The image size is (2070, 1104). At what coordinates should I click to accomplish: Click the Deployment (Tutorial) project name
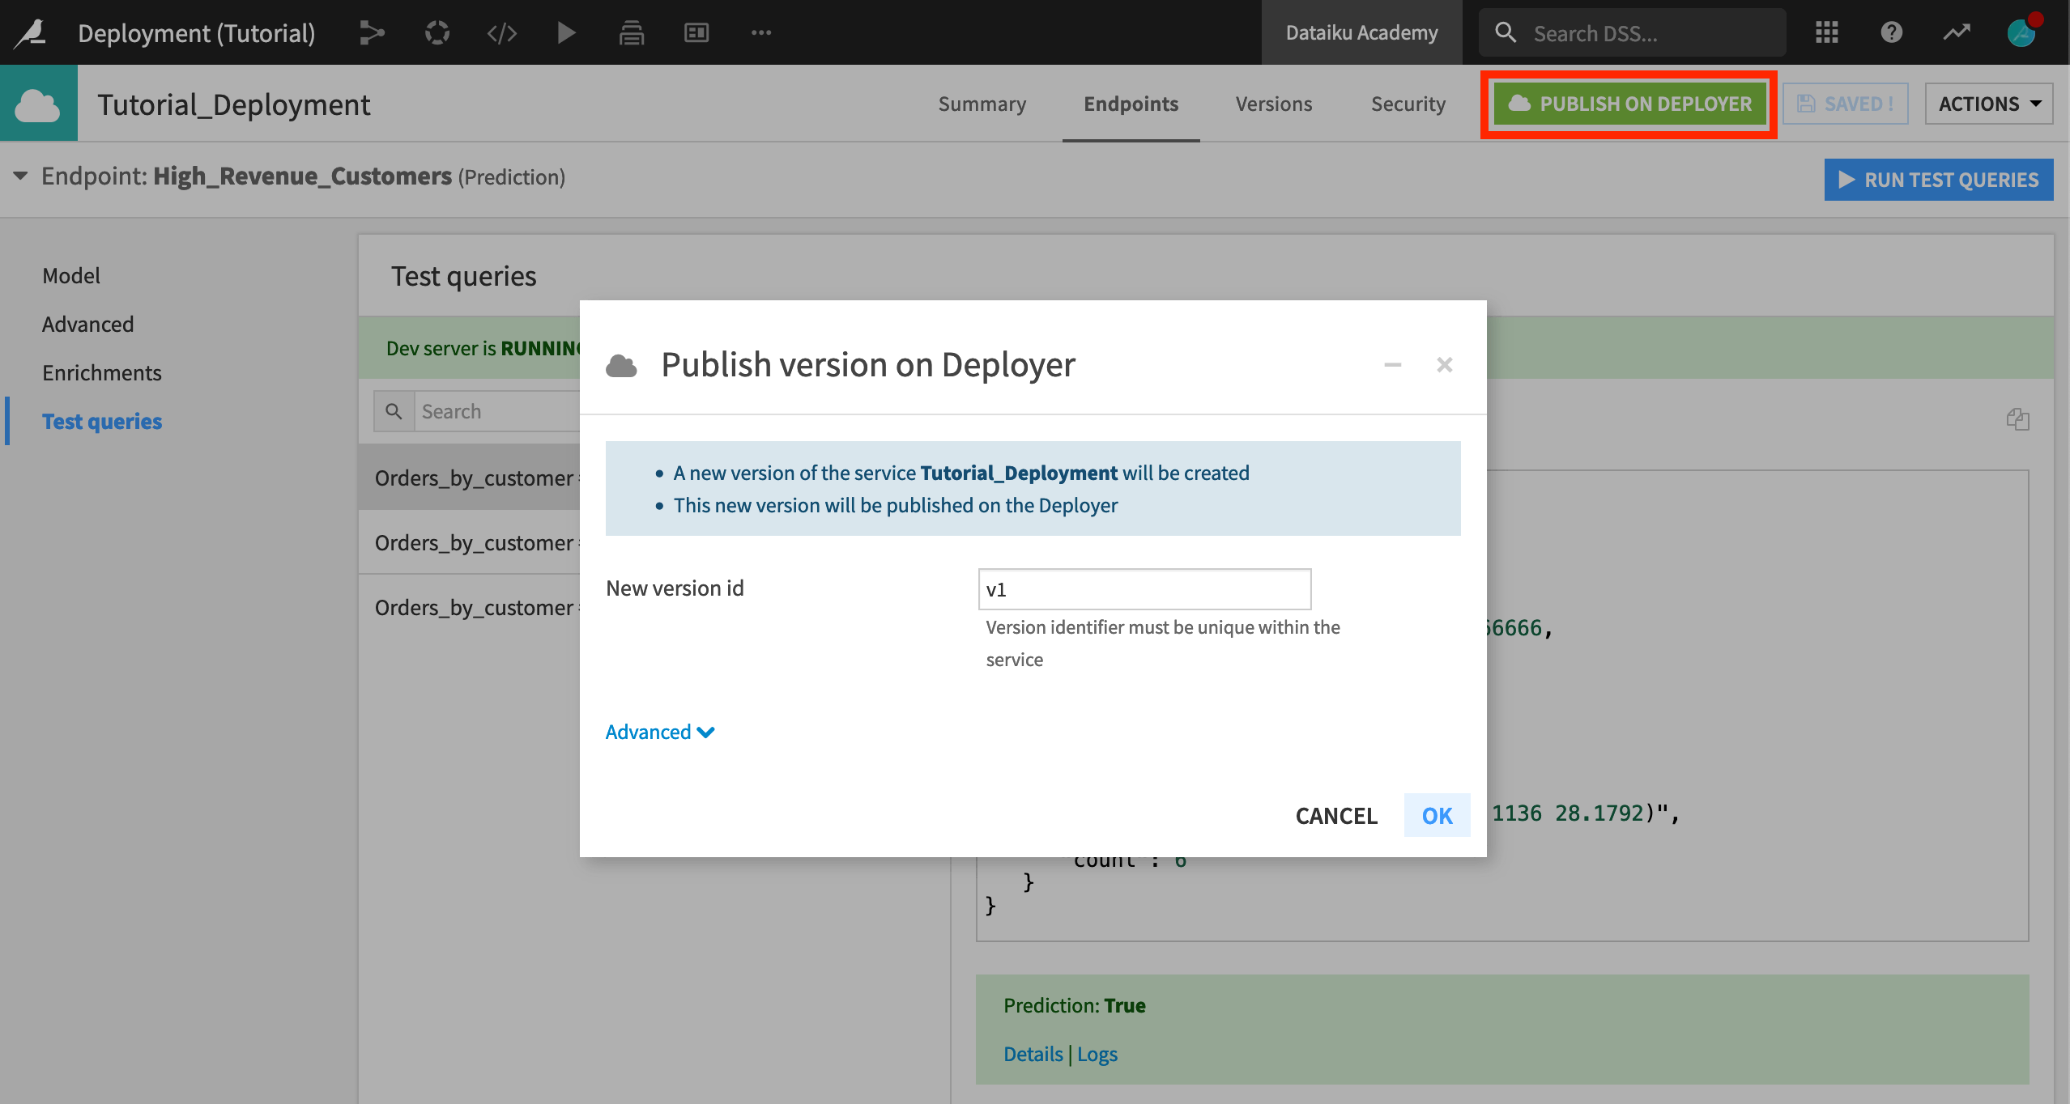197,32
